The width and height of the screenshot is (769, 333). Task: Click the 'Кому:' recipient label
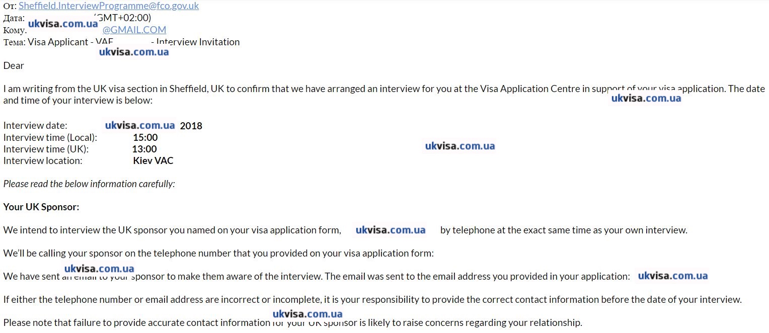tap(15, 30)
